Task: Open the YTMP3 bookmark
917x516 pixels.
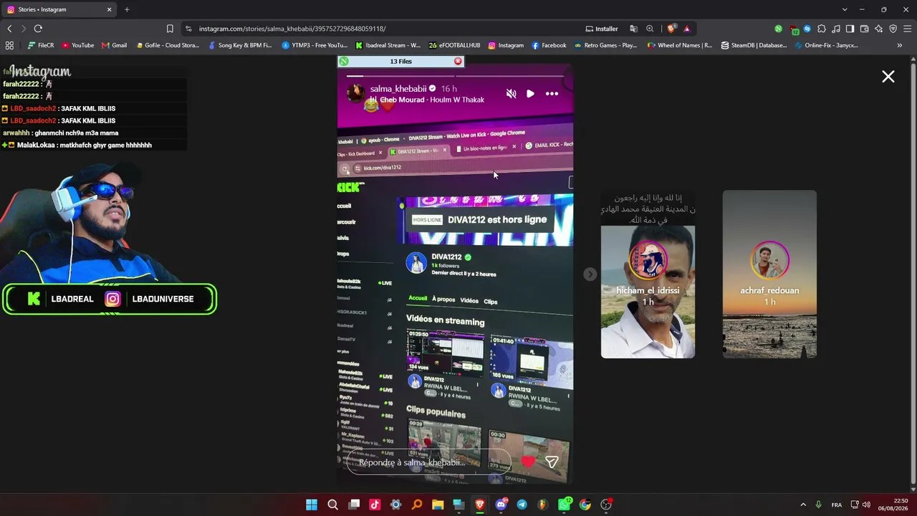Action: 315,45
